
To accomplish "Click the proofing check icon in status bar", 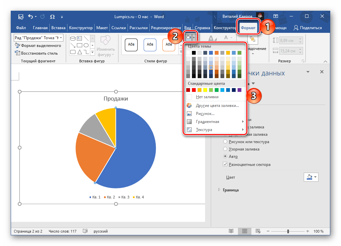I will [85, 231].
